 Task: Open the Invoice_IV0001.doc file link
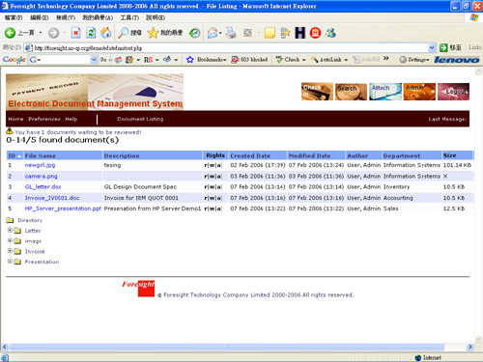tap(52, 198)
